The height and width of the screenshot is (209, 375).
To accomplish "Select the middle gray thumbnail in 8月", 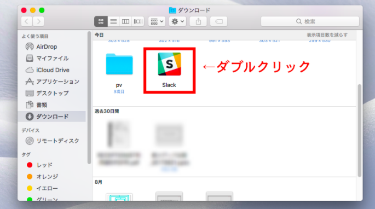I will [169, 196].
